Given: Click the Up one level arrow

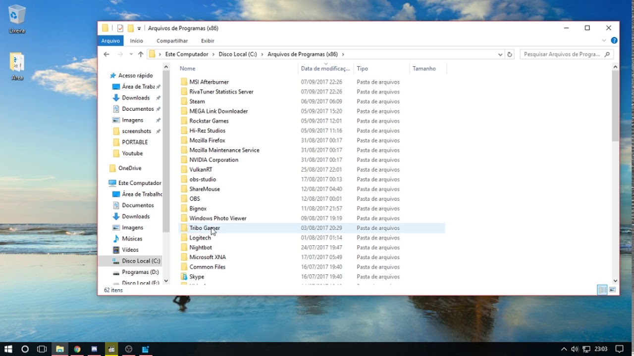Looking at the screenshot, I should (x=141, y=54).
